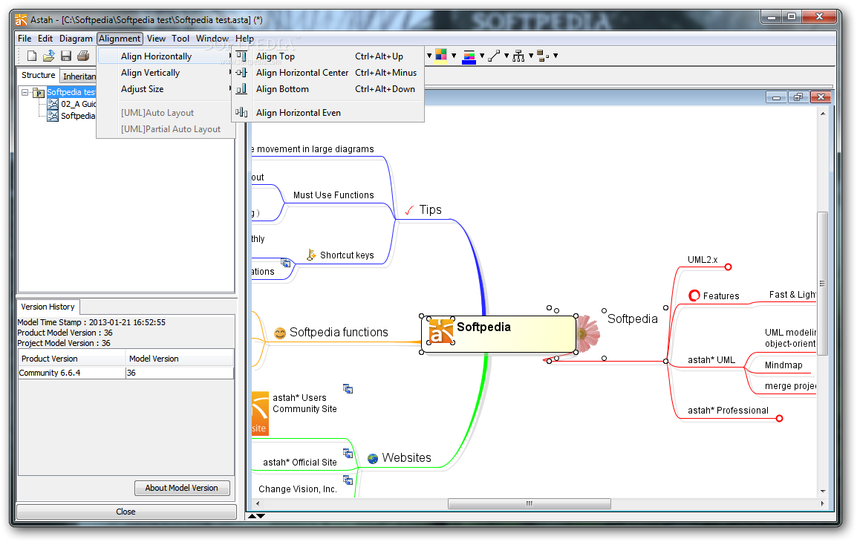Choose Align Bottom entry
The height and width of the screenshot is (542, 857).
tap(328, 89)
